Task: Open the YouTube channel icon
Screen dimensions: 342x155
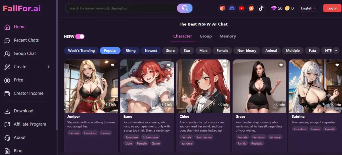Action: point(241,8)
